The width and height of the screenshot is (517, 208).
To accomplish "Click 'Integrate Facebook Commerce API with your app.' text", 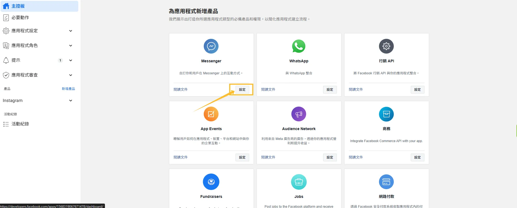I will pos(386,141).
